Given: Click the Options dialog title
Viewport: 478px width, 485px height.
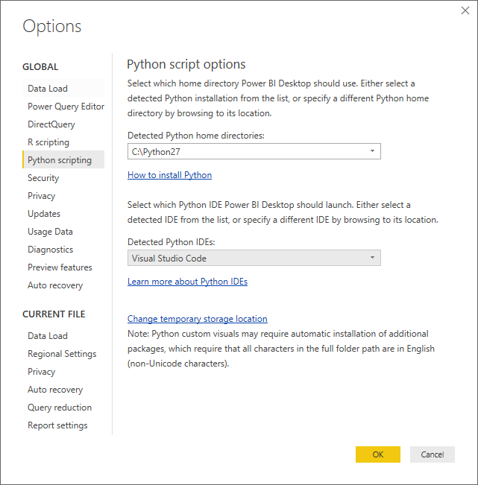Looking at the screenshot, I should pyautogui.click(x=52, y=27).
